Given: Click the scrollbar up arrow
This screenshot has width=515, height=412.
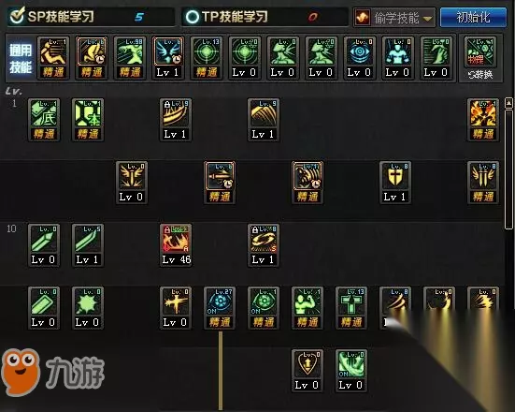Looking at the screenshot, I should pos(508,103).
